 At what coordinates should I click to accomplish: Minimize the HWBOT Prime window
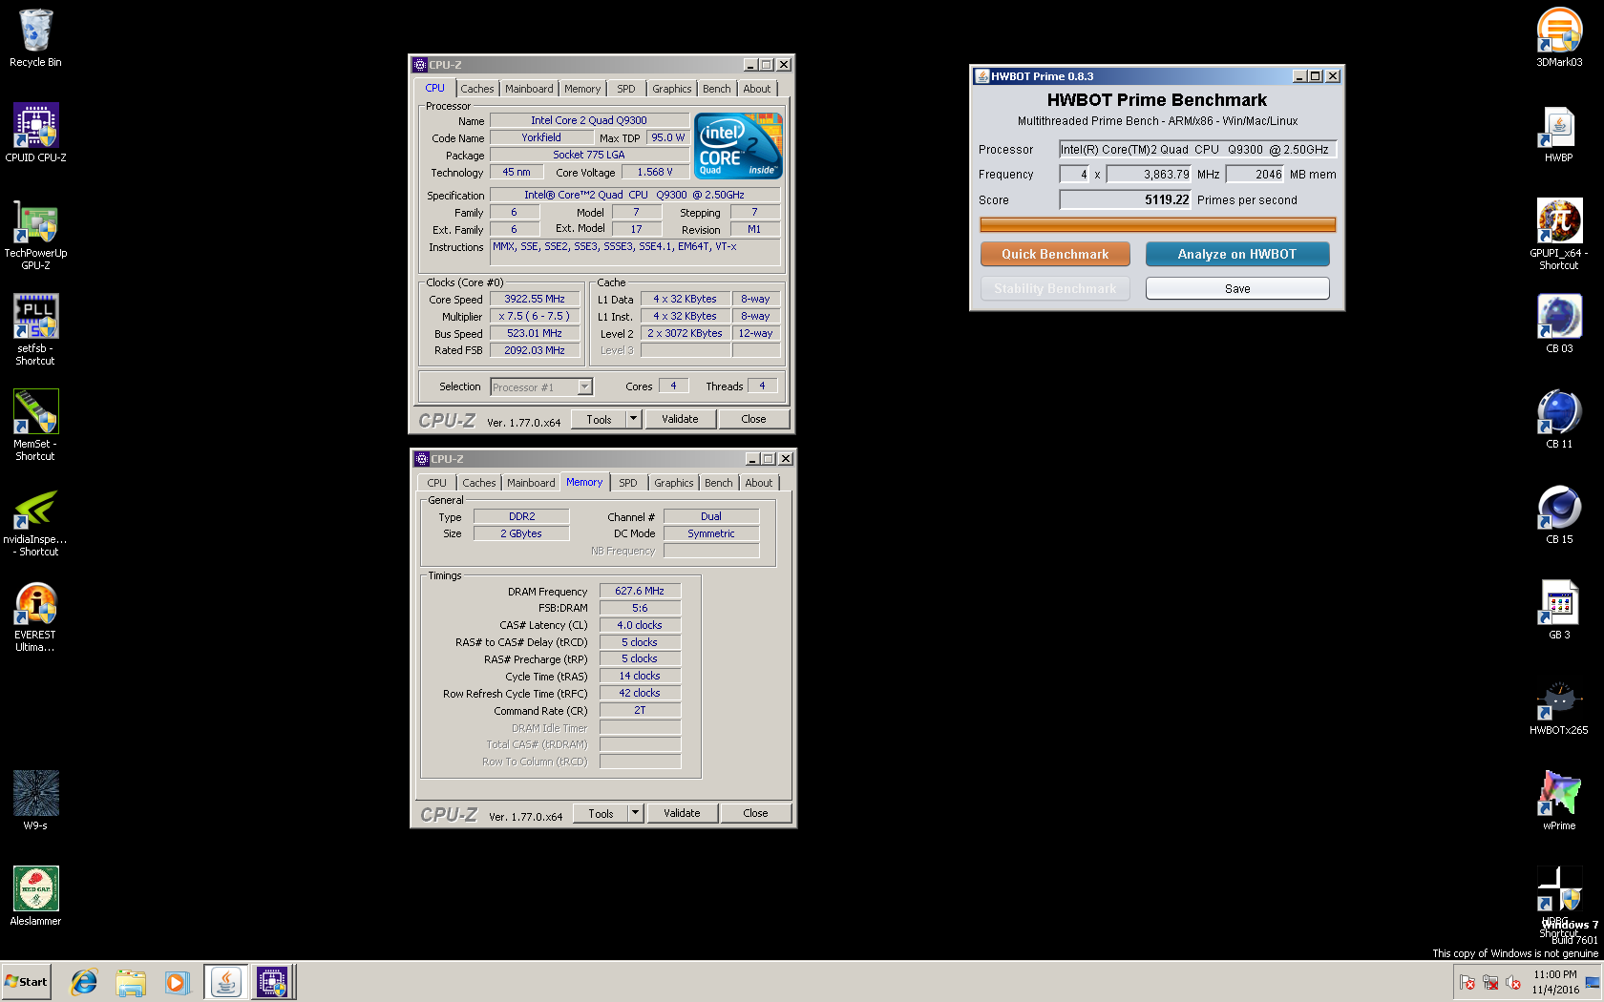1299,76
